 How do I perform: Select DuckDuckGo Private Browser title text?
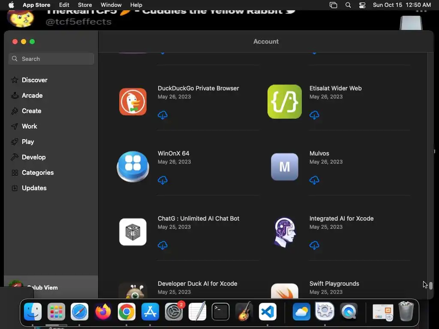(x=198, y=88)
